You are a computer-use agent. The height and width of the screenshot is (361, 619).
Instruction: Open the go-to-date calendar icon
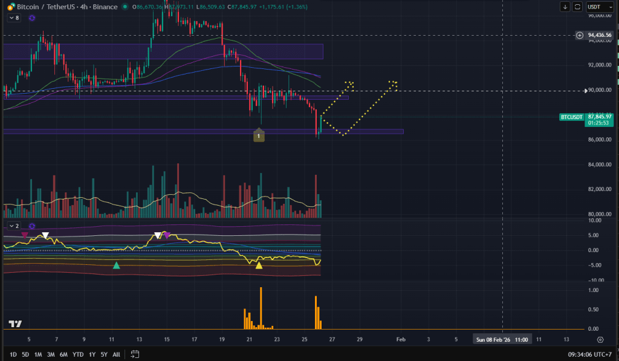point(135,354)
